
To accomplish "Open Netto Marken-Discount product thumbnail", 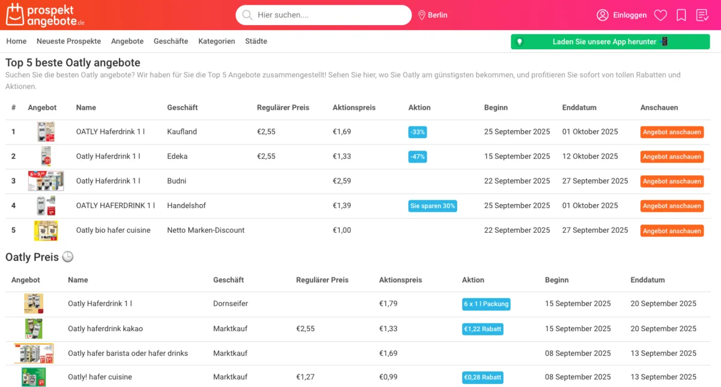I will pyautogui.click(x=46, y=230).
